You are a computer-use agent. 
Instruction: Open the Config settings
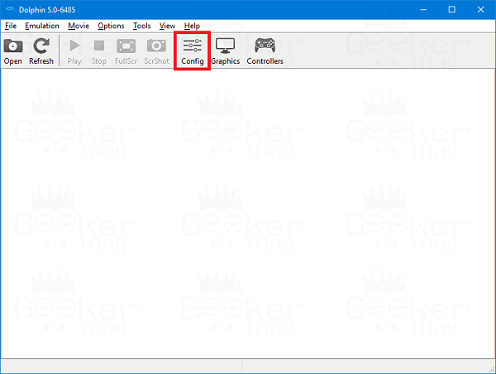click(x=193, y=51)
